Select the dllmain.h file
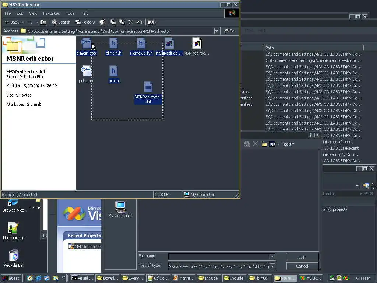Image resolution: width=377 pixels, height=283 pixels. (x=113, y=47)
